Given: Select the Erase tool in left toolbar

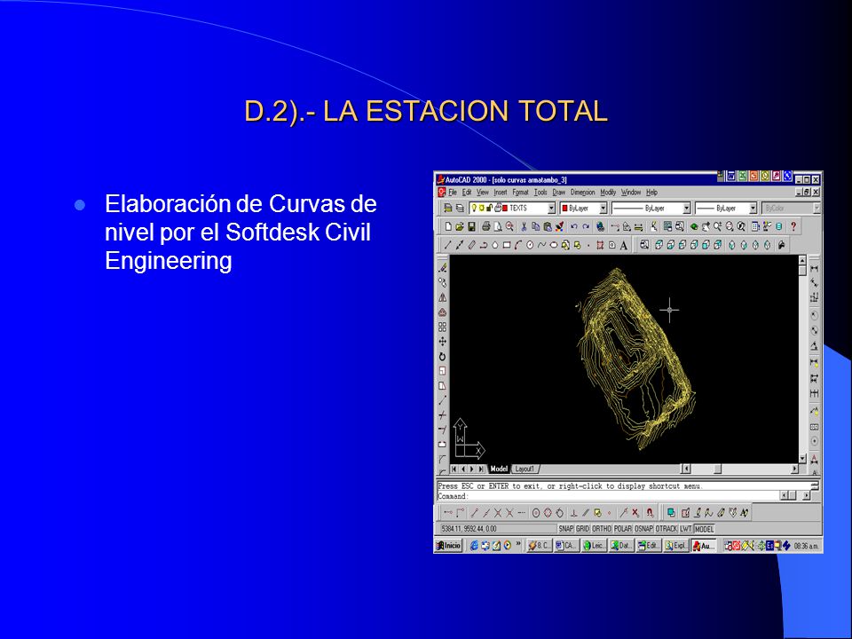Looking at the screenshot, I should pos(442,268).
